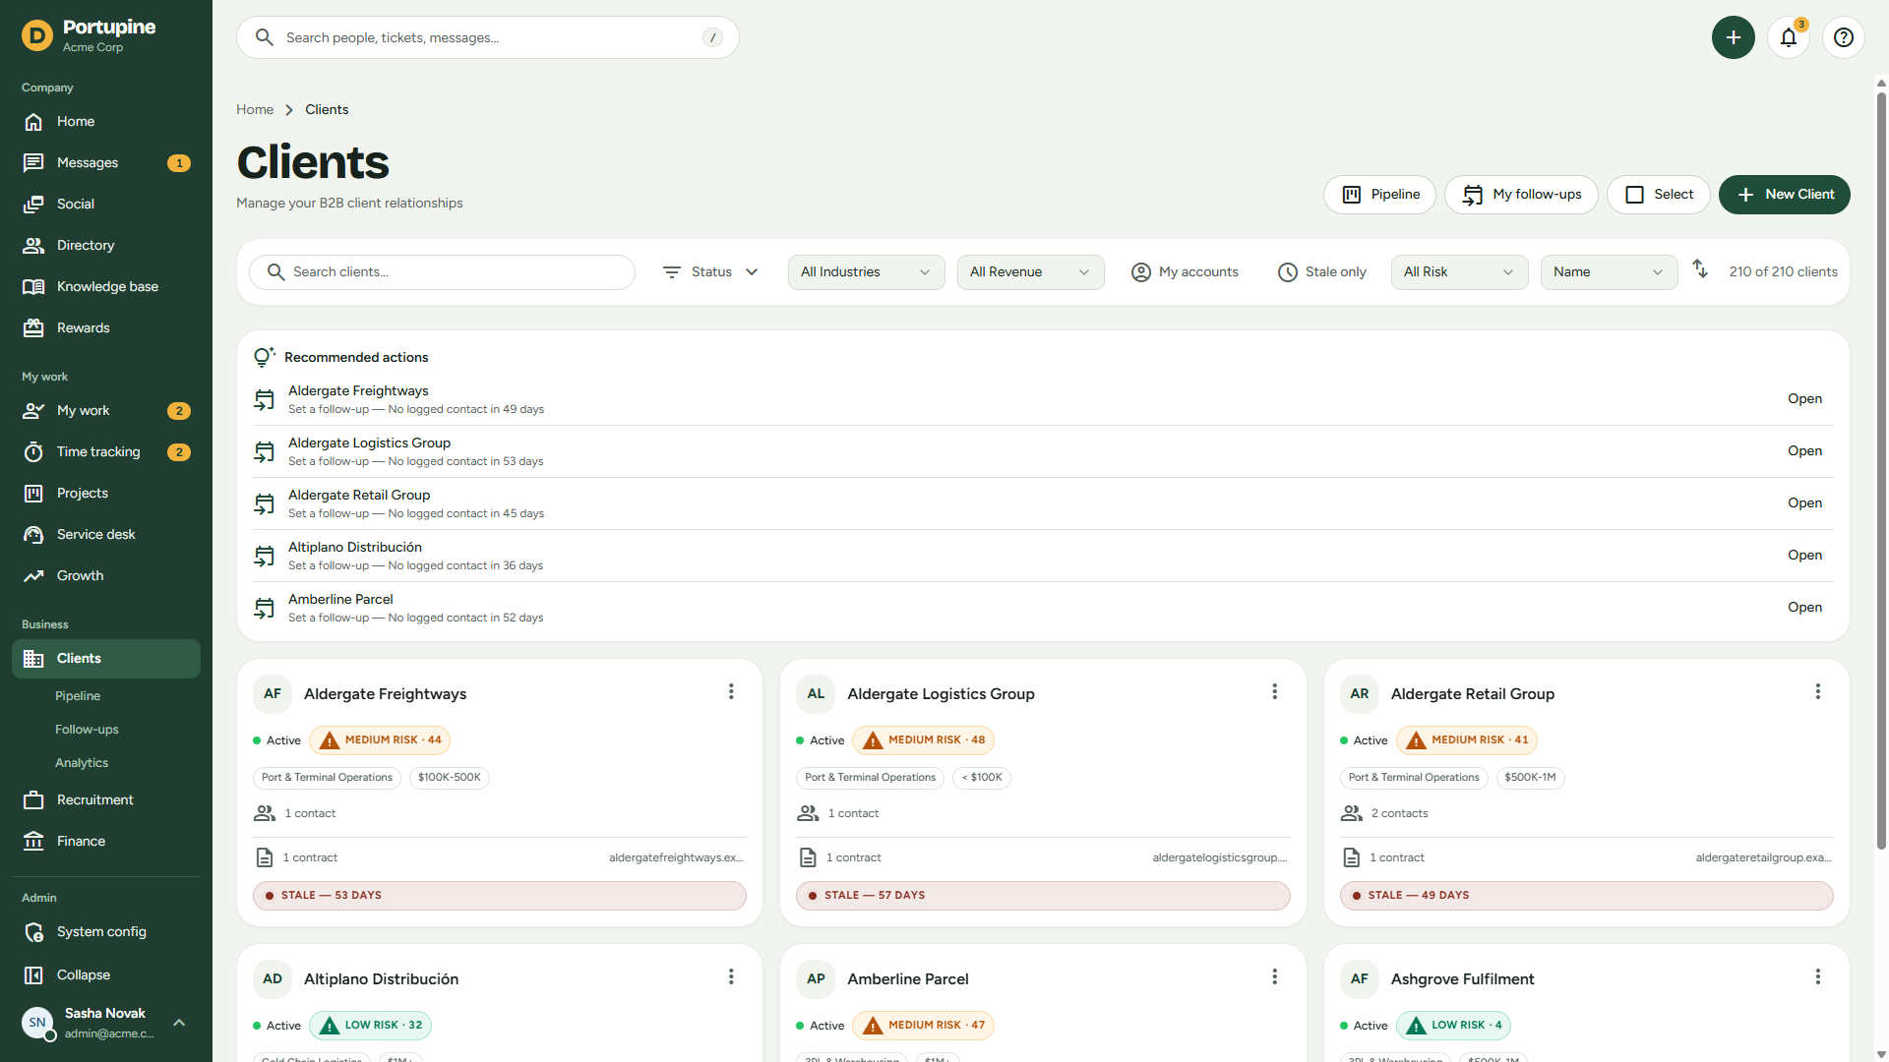The image size is (1889, 1062).
Task: Open the Pipeline view button
Action: click(1379, 195)
